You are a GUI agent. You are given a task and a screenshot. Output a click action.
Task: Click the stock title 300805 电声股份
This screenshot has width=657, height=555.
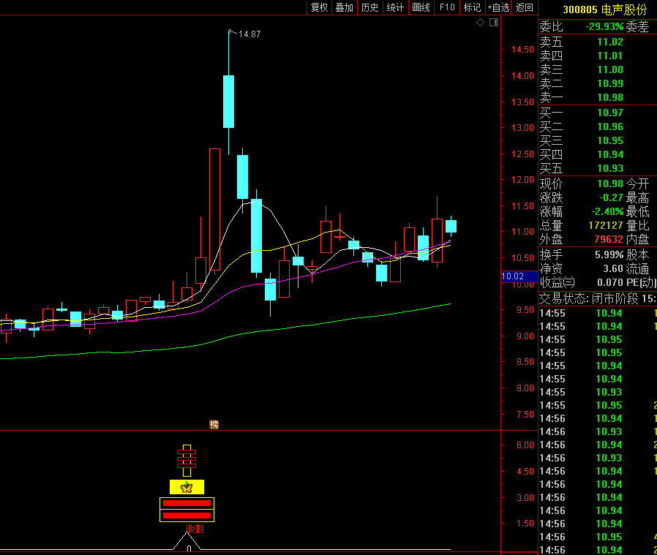[x=604, y=10]
